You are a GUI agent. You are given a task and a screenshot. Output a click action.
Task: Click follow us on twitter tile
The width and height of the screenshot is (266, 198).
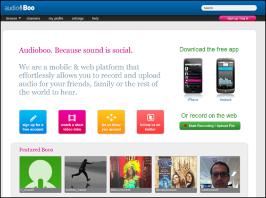150,122
